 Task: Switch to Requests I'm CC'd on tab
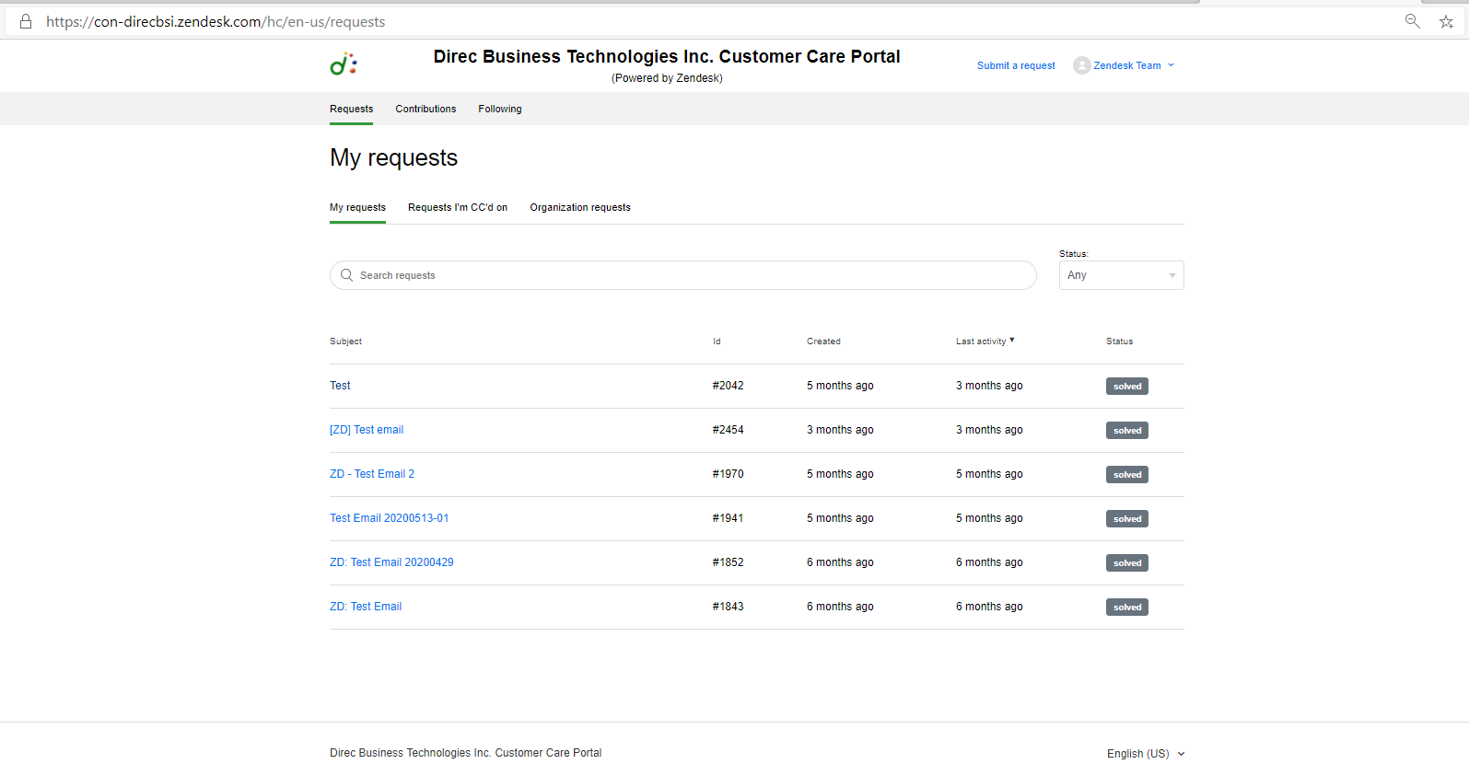458,207
